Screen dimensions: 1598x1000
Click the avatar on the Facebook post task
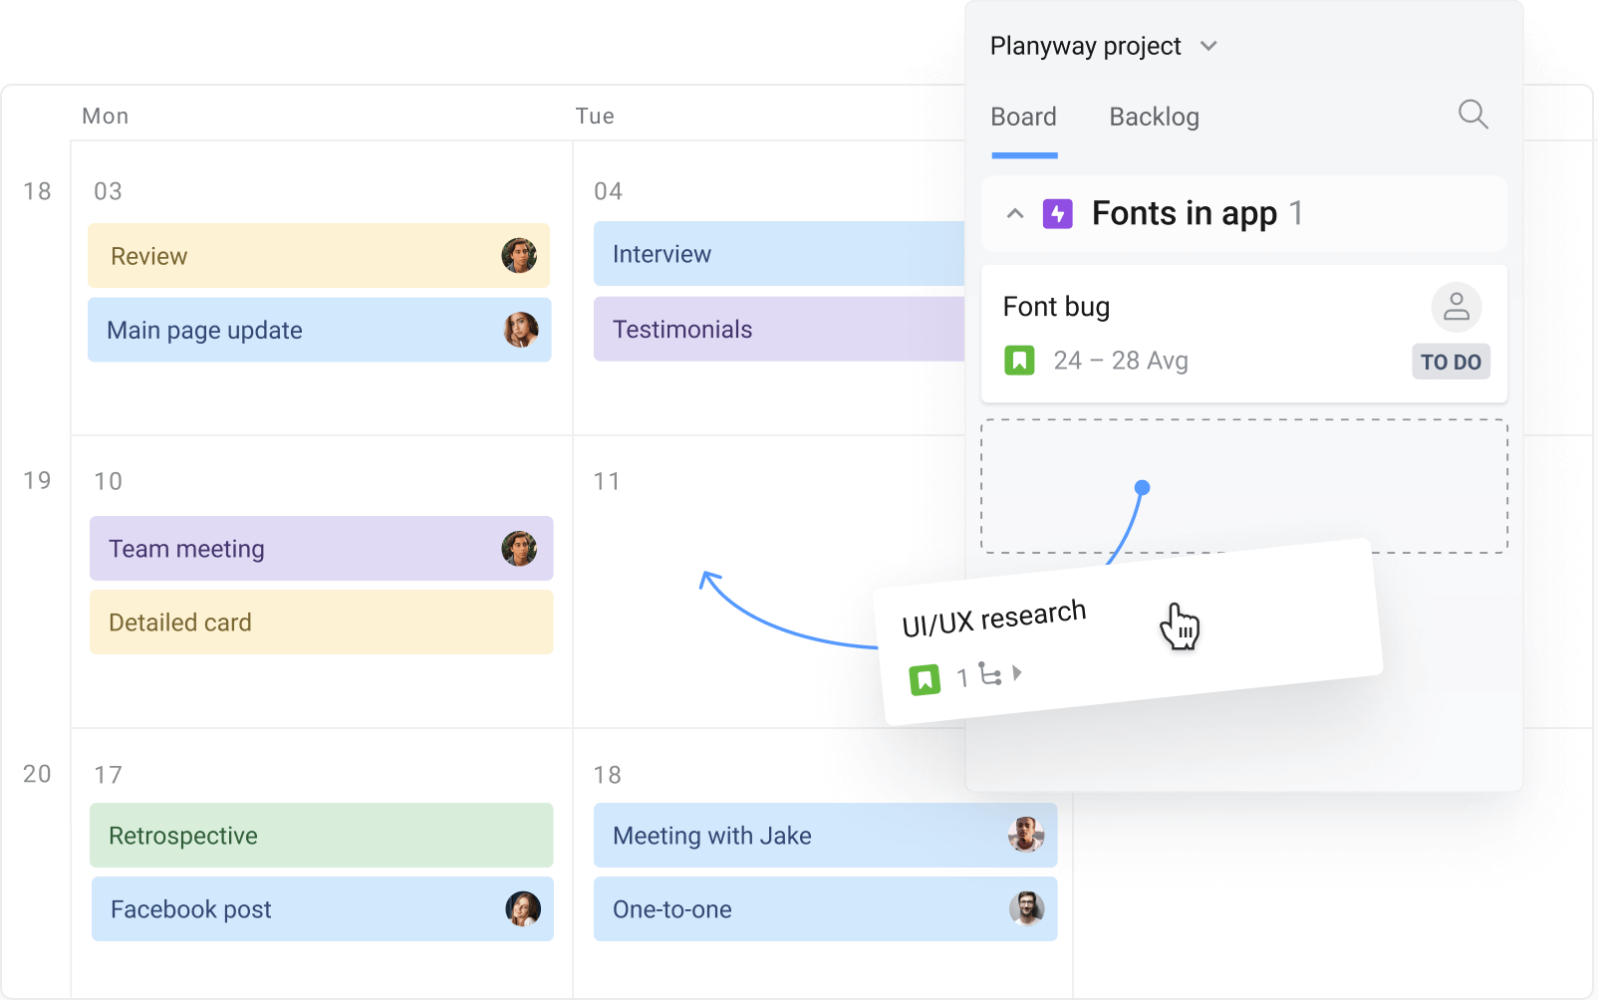coord(521,909)
